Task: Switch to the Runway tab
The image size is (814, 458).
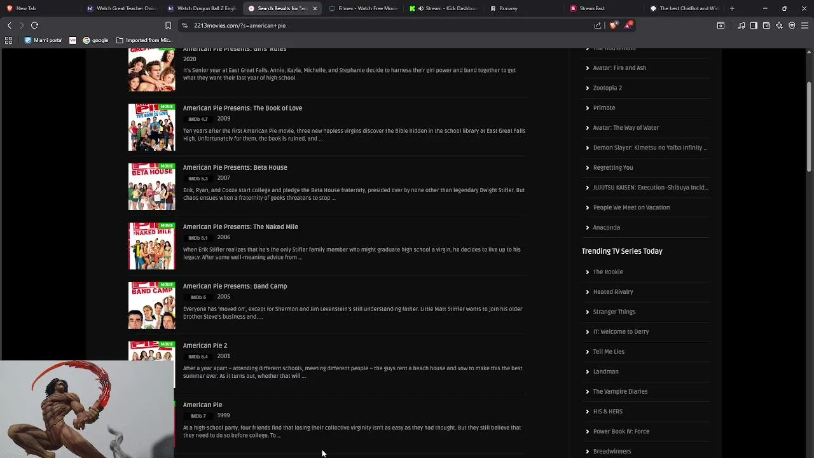Action: 523,8
